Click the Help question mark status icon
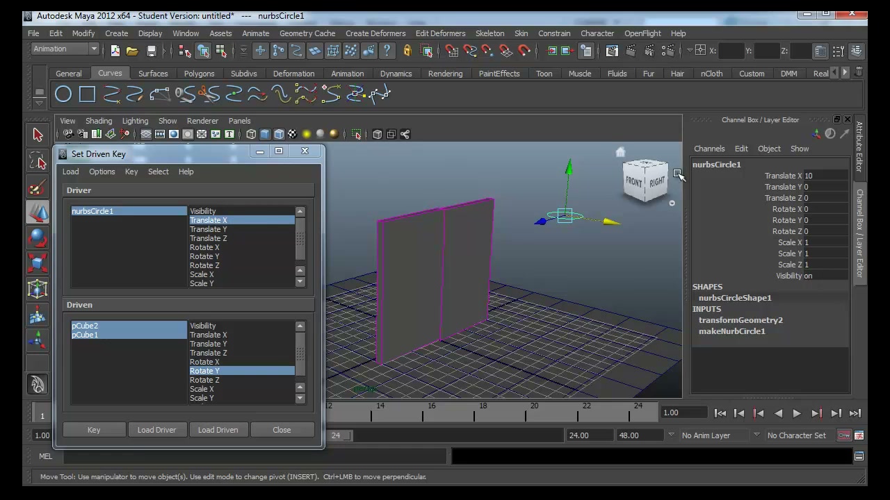The height and width of the screenshot is (500, 890). pos(387,51)
